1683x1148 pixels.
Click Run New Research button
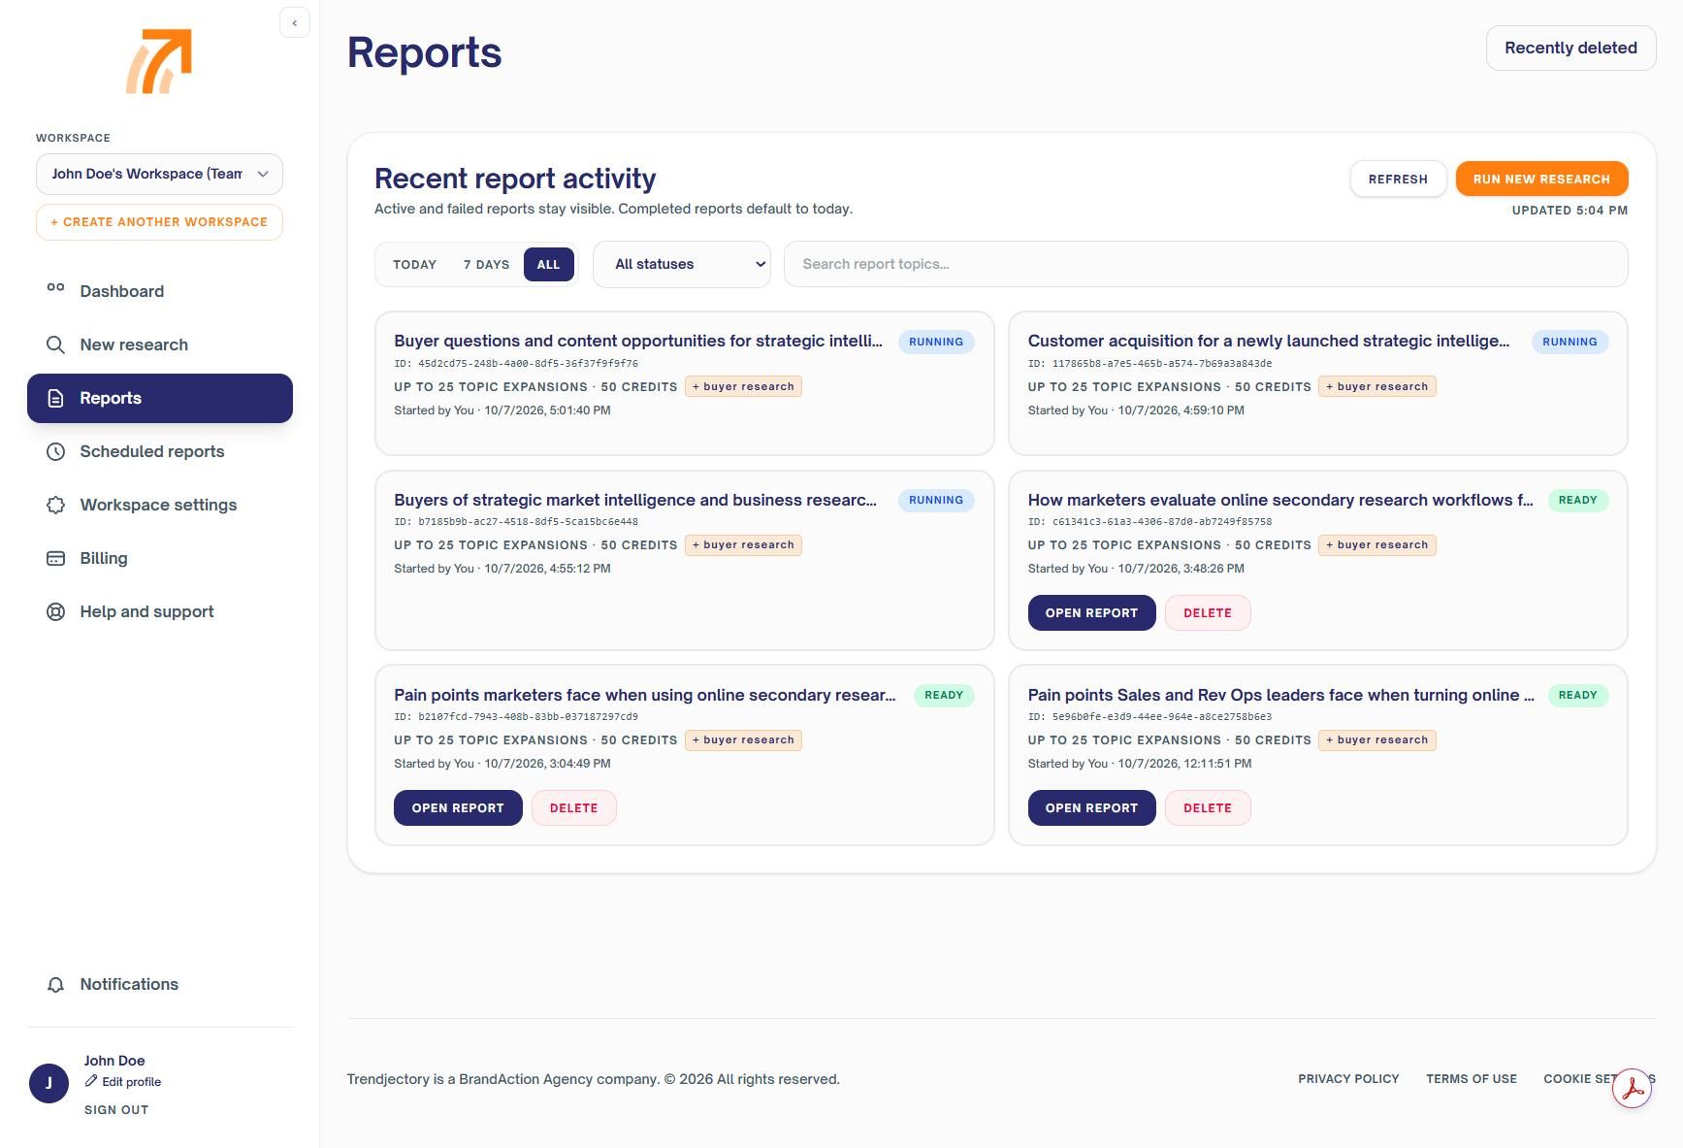click(x=1541, y=179)
